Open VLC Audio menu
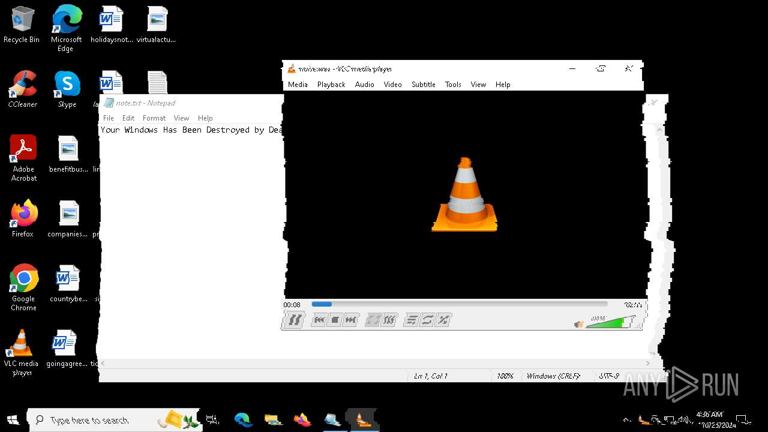 coord(364,85)
